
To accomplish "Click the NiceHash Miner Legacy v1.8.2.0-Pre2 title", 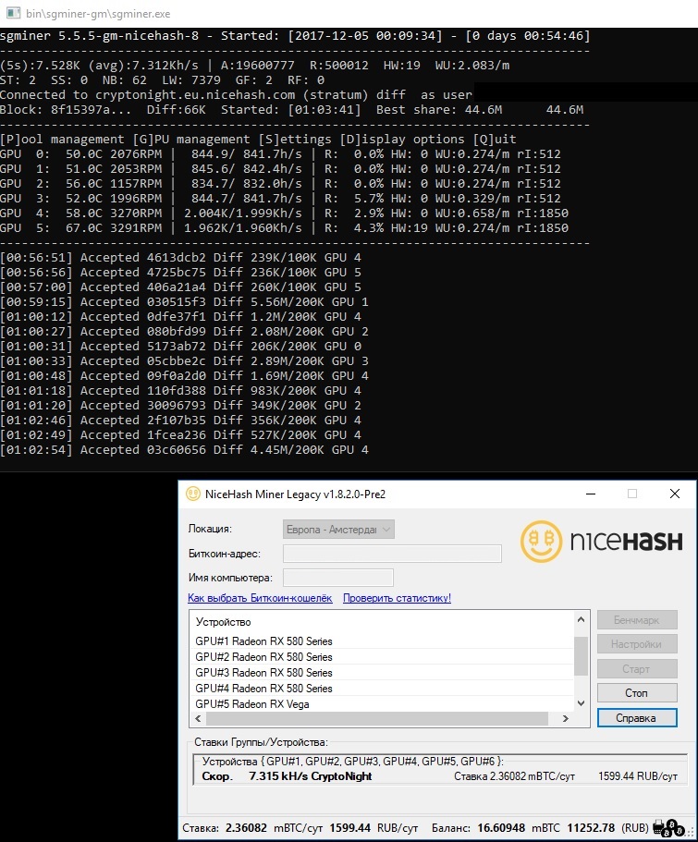I will 295,494.
